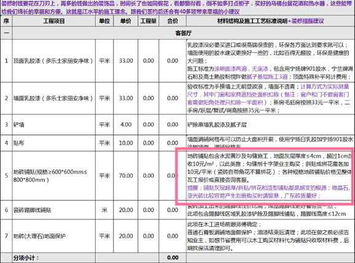The height and width of the screenshot is (263, 355).
Task: Select the 合价 column header
Action: 173,22
